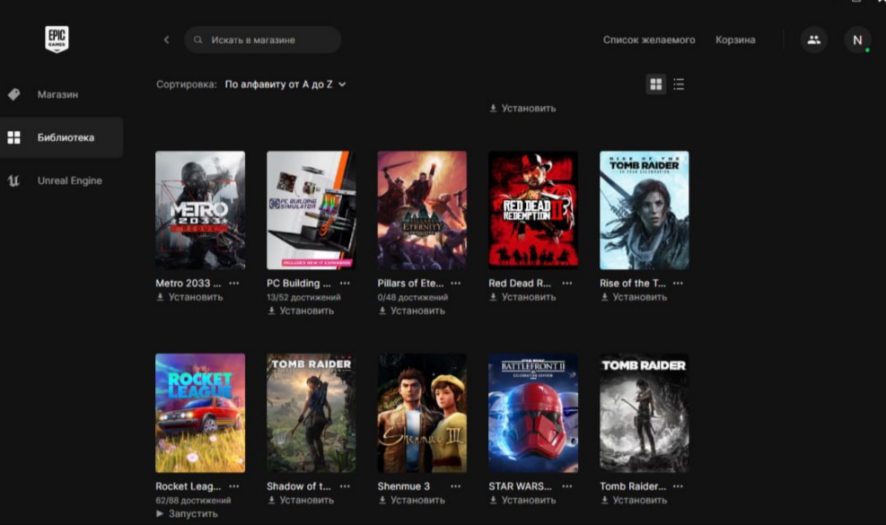Screen dimensions: 886x525
Task: Open more options for Shenmue 3
Action: pos(455,486)
